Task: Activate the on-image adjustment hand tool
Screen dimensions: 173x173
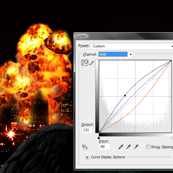Action: 84,147
